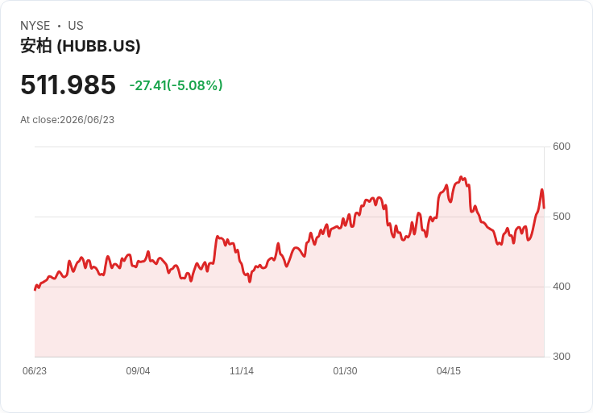Click the At close date text
Screen dimensions: 593x413
click(68, 120)
